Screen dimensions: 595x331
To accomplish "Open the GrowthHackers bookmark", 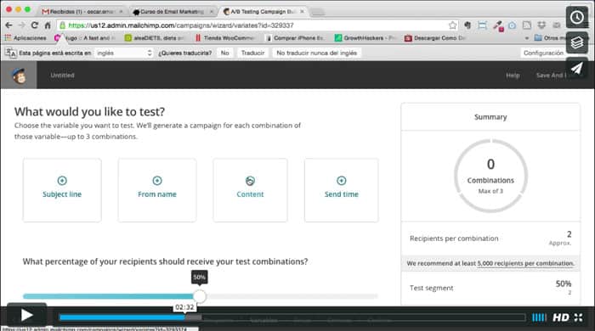I will 365,38.
